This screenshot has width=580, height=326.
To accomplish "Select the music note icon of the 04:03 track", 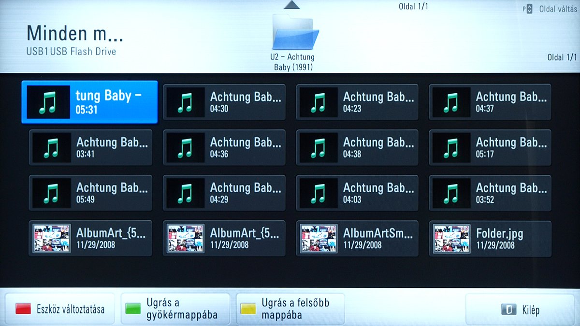I will click(x=318, y=193).
